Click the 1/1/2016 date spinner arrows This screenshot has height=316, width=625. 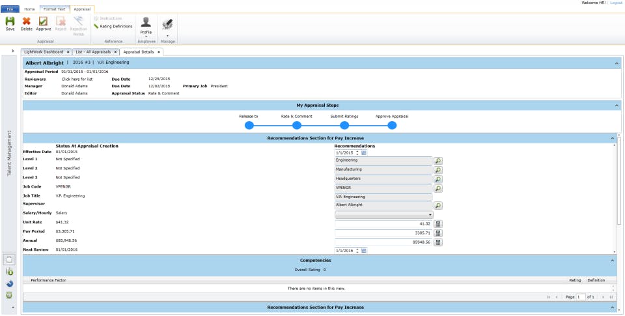[x=357, y=251]
